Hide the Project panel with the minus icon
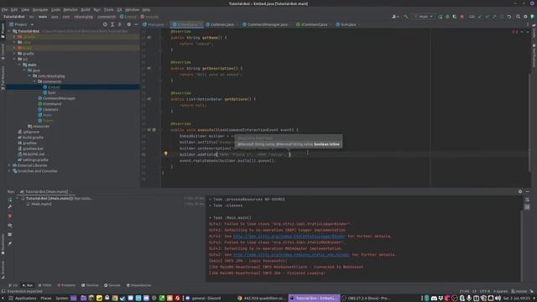This screenshot has height=302, width=537. pyautogui.click(x=136, y=24)
